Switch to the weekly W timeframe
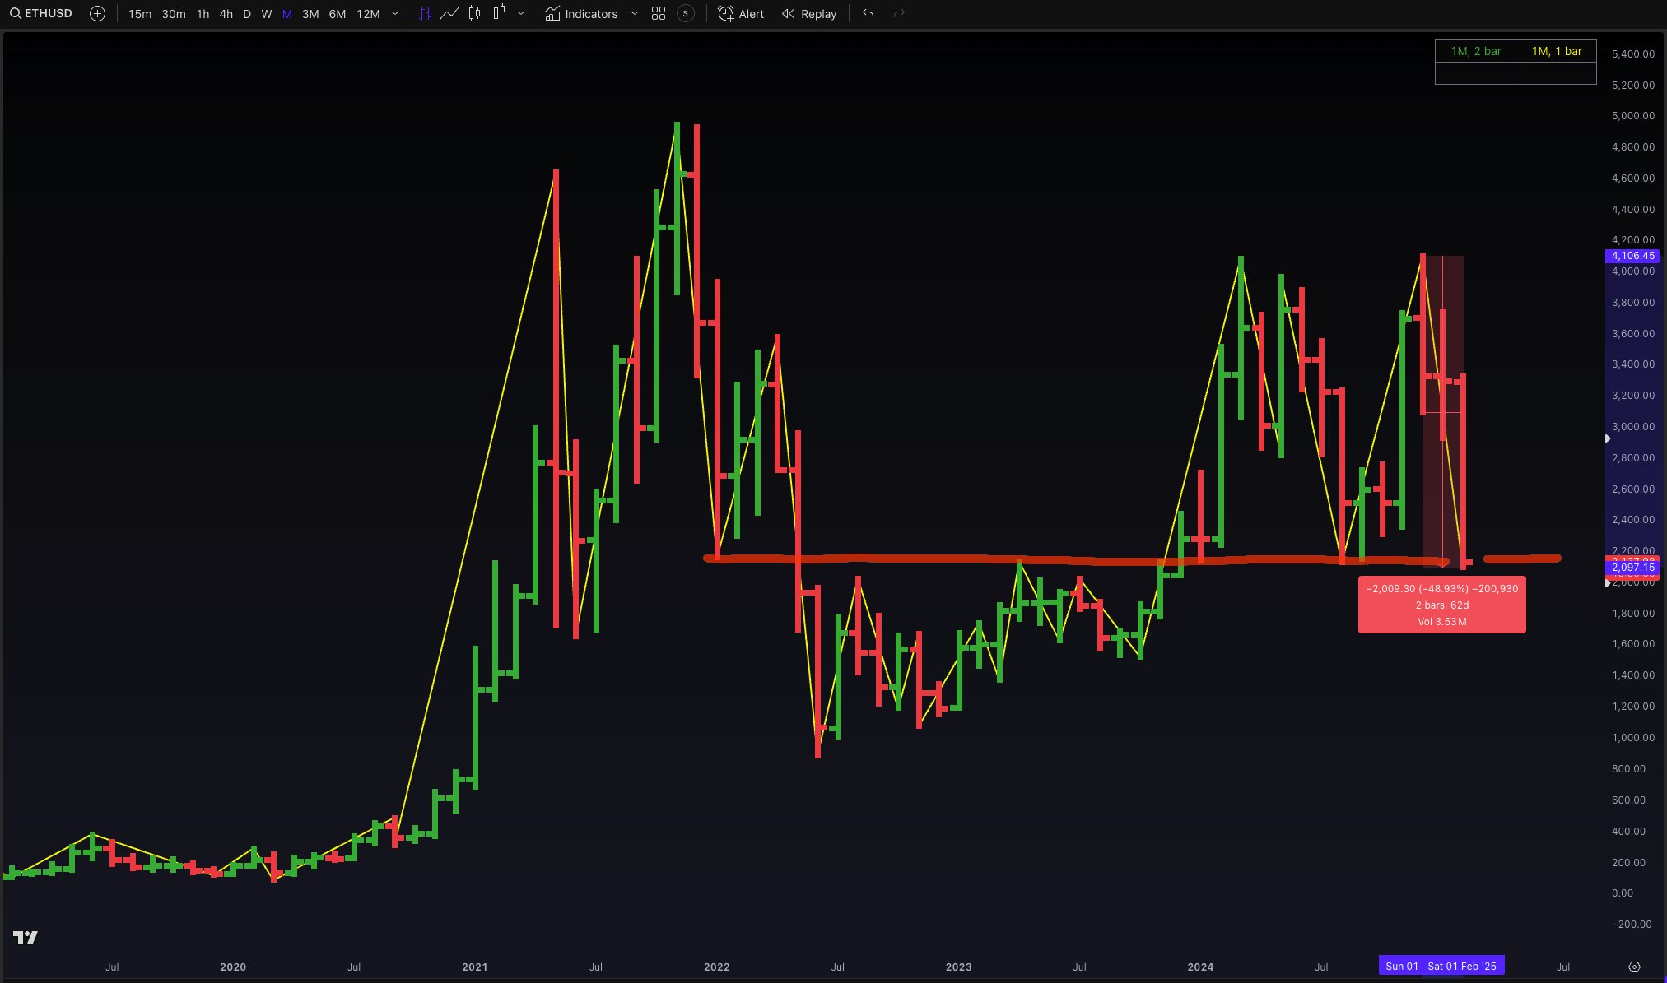 point(266,13)
